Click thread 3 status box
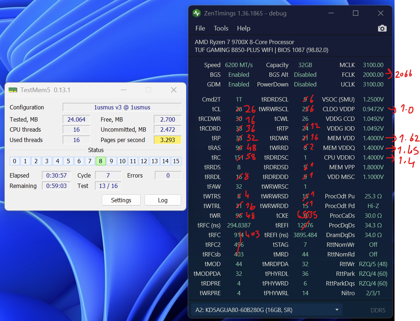This screenshot has height=321, width=420. click(x=47, y=161)
